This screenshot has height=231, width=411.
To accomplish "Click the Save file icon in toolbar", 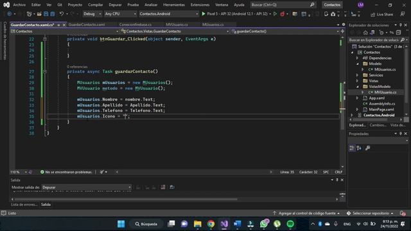I will (x=46, y=14).
